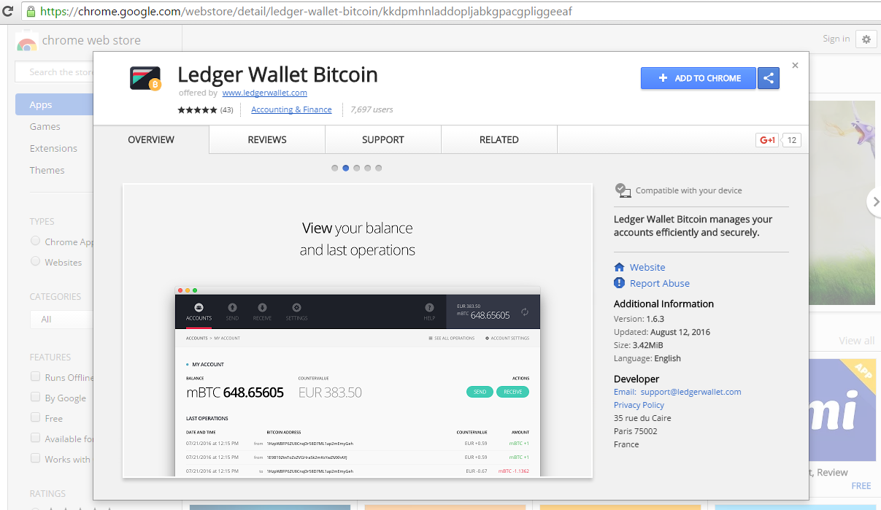Click the search the store field
Viewport: 881px width, 510px height.
(x=55, y=72)
